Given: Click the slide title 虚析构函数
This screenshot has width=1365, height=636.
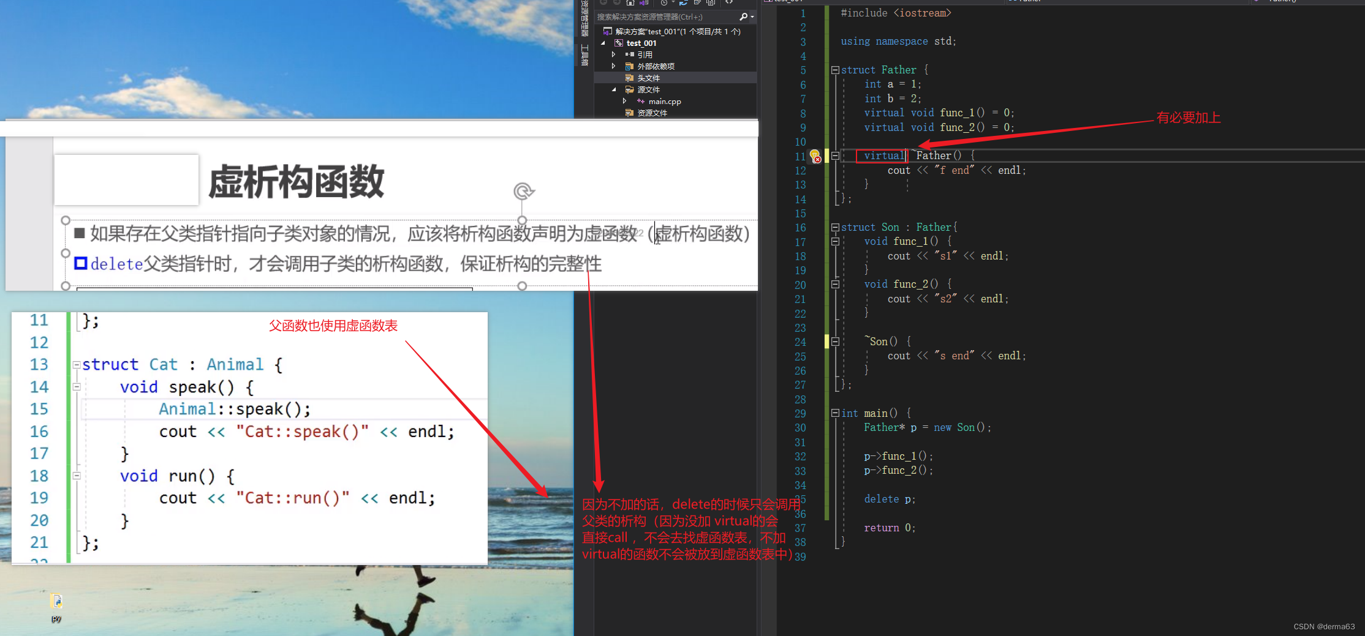Looking at the screenshot, I should (297, 182).
